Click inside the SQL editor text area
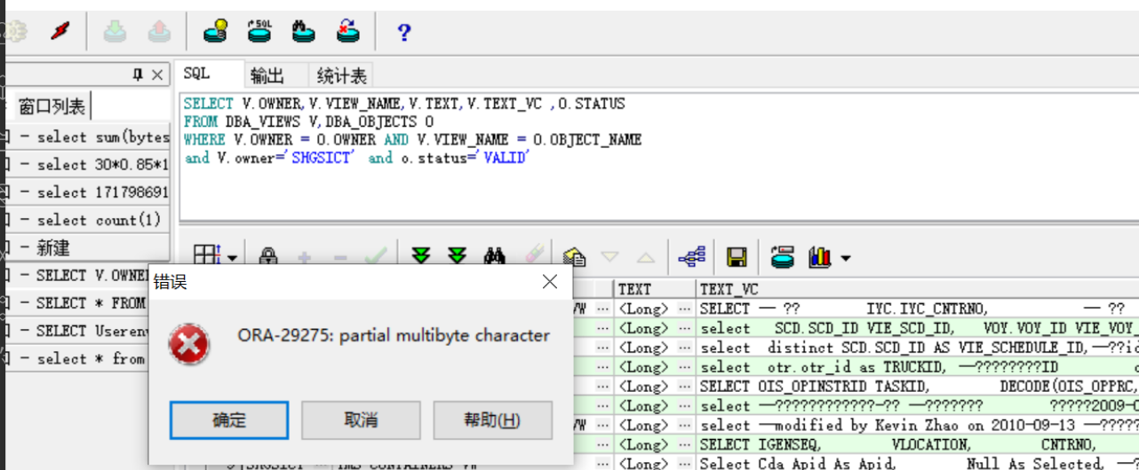 [657, 155]
